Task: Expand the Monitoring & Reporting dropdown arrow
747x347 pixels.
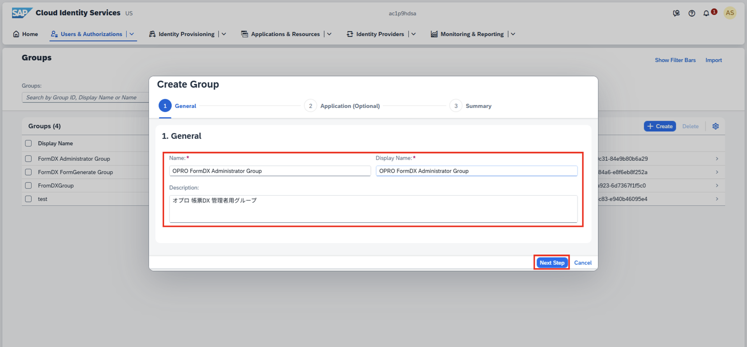Action: (x=513, y=34)
